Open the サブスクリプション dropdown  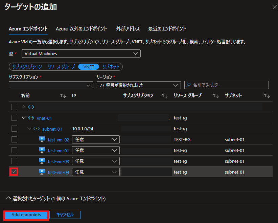tap(51, 85)
